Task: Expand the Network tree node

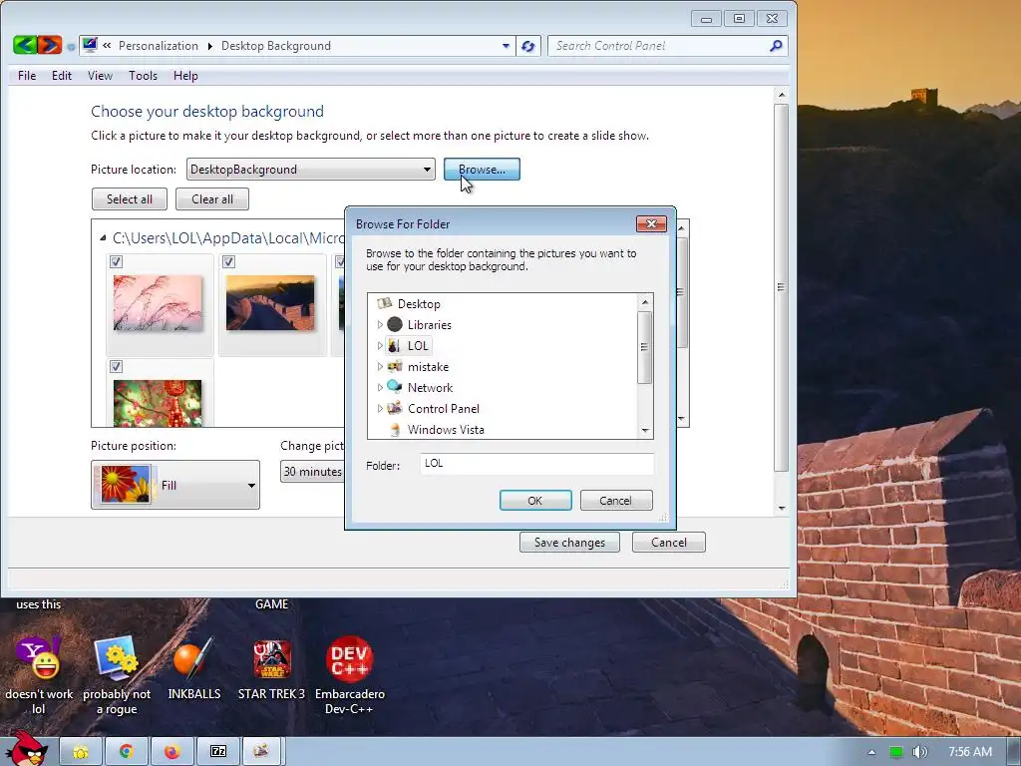Action: (380, 388)
